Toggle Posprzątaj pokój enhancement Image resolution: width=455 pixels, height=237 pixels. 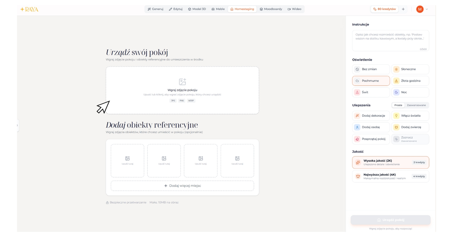click(x=371, y=139)
